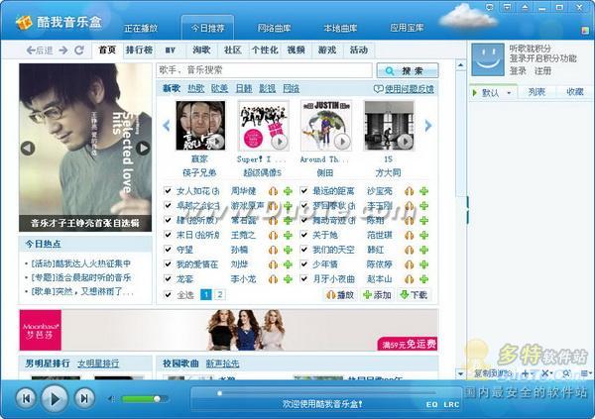The width and height of the screenshot is (595, 419).
Task: Uncheck the 月牙小夜曲 song checkbox
Action: (x=304, y=278)
